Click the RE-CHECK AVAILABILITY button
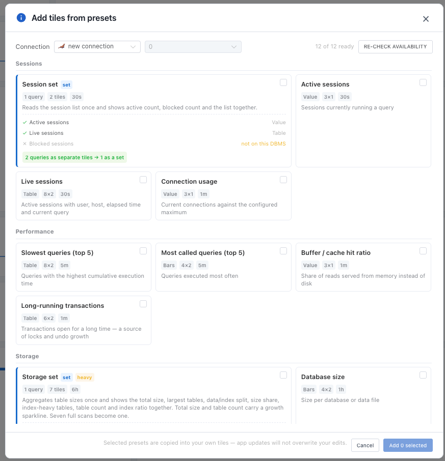The image size is (445, 461). tap(395, 47)
